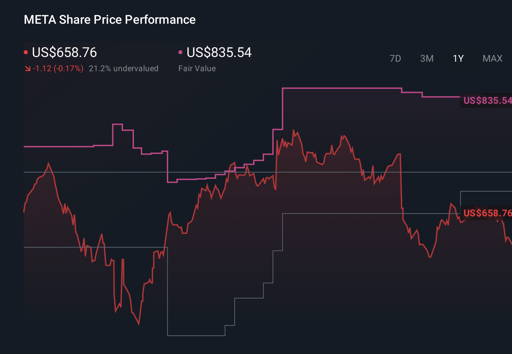Hide the Fair Value line using its legend
Image resolution: width=512 pixels, height=354 pixels.
181,52
